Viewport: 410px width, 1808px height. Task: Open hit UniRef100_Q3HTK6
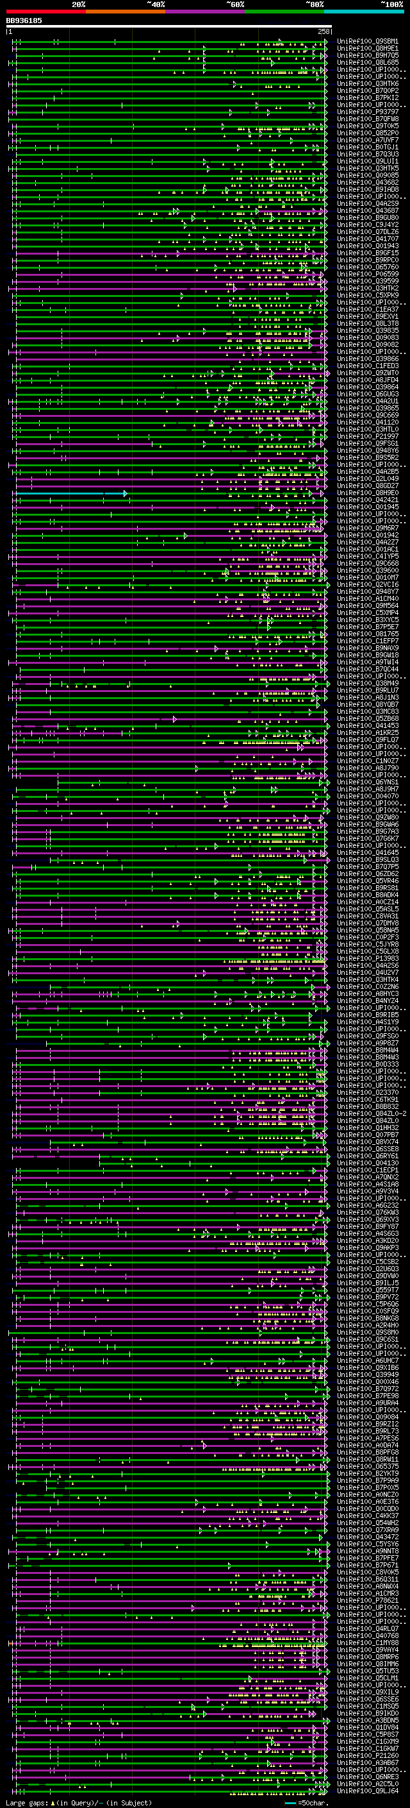[367, 83]
